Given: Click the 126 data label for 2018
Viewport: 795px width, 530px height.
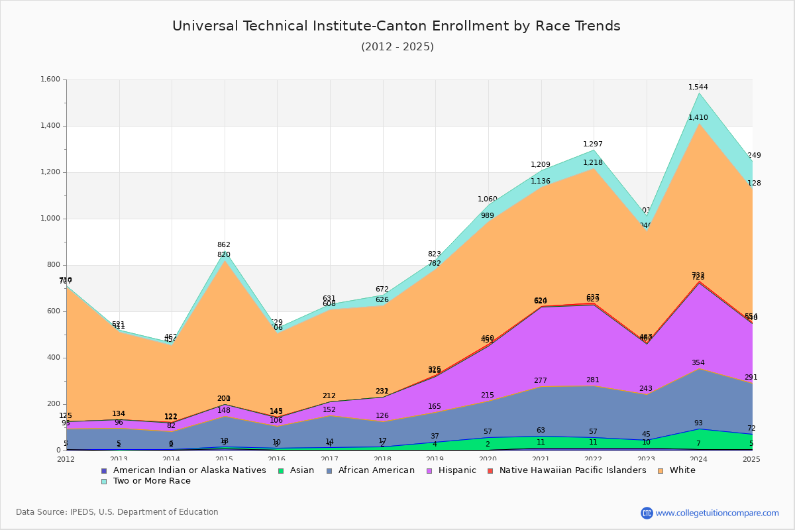Looking at the screenshot, I should point(382,416).
